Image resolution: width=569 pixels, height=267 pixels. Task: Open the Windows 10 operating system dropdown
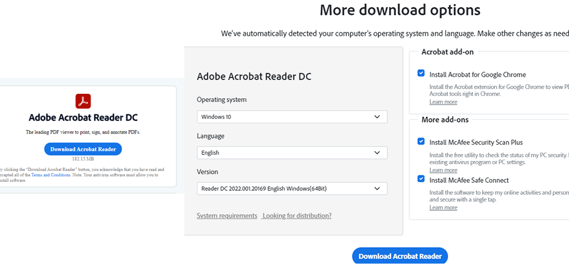[x=292, y=117]
